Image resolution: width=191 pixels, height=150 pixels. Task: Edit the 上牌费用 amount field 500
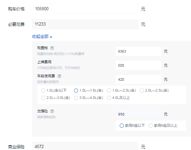pos(138,65)
